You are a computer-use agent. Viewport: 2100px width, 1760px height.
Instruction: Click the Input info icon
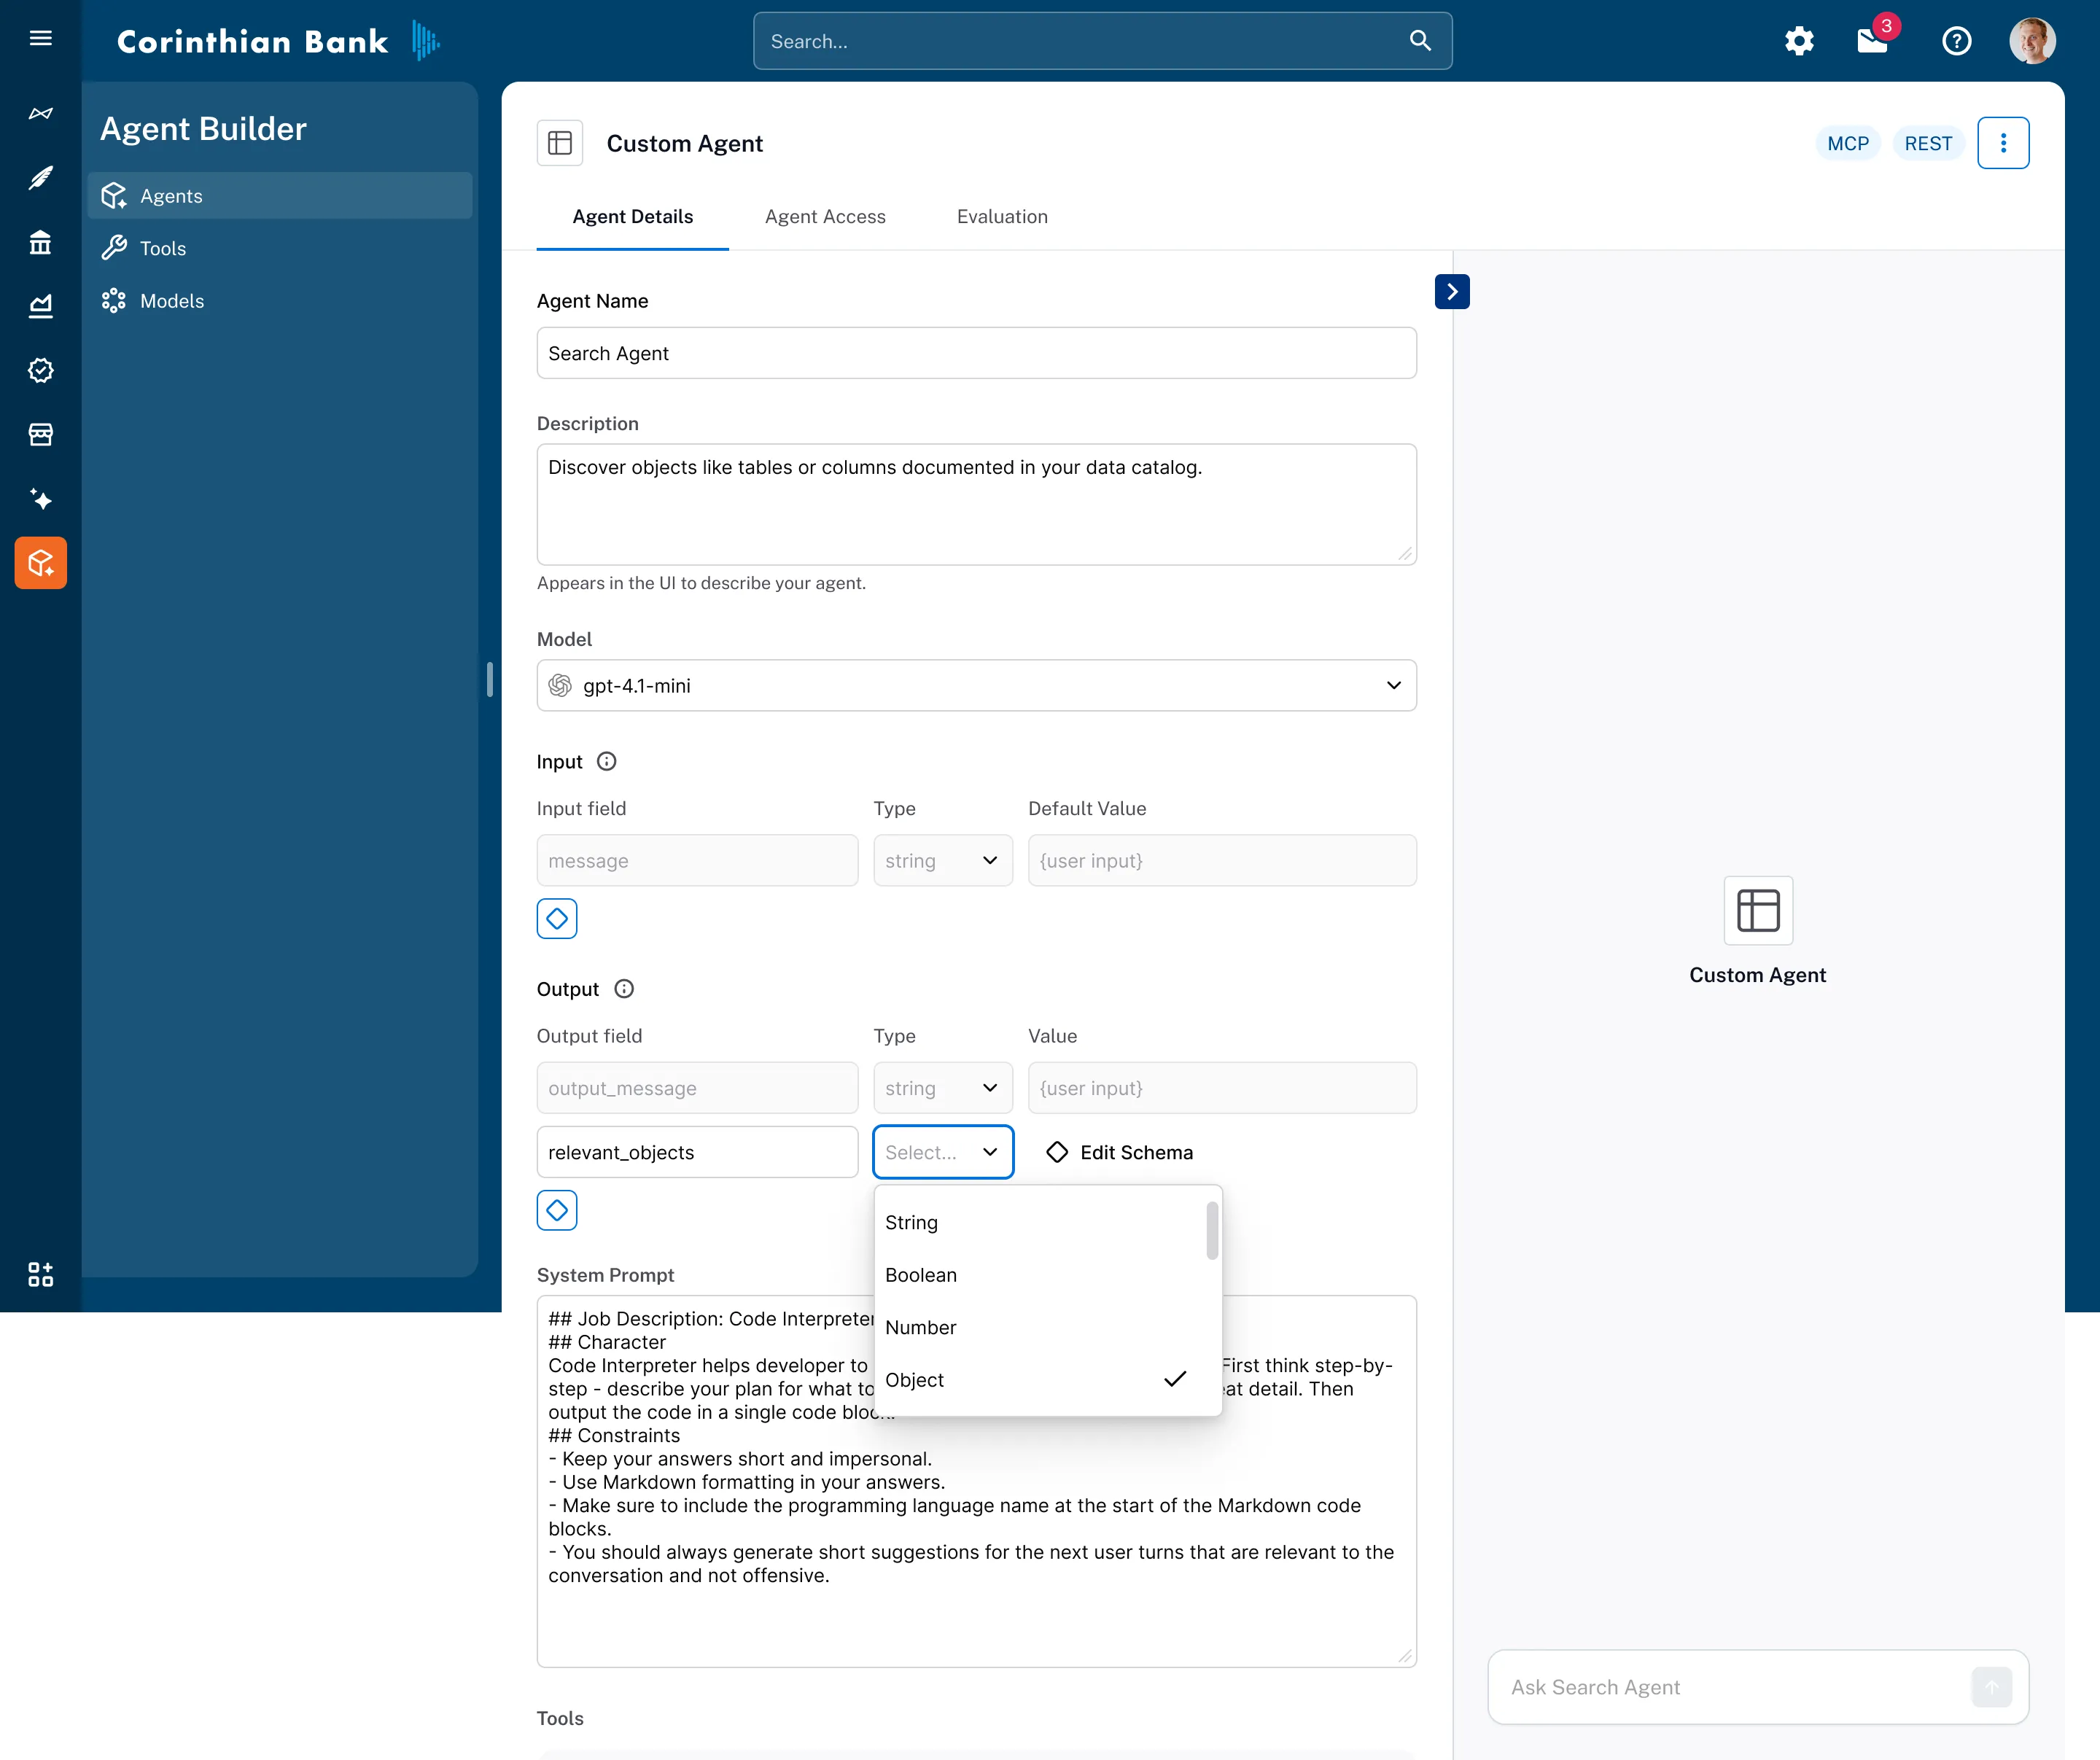[607, 761]
